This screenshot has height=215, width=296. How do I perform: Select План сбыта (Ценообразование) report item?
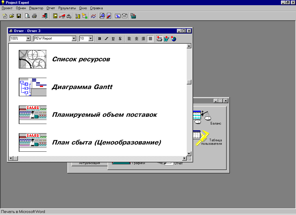106,142
